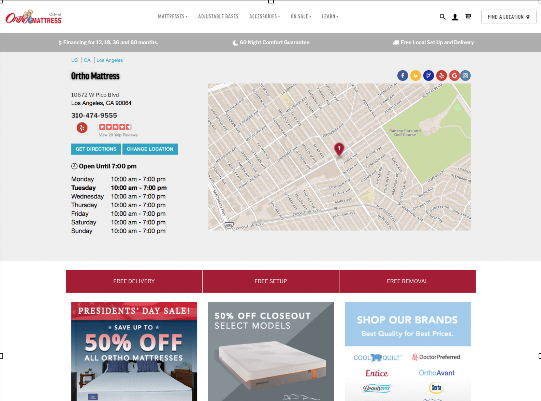Viewport: 541px width, 401px height.
Task: Follow the CA breadcrumb link
Action: tap(87, 60)
